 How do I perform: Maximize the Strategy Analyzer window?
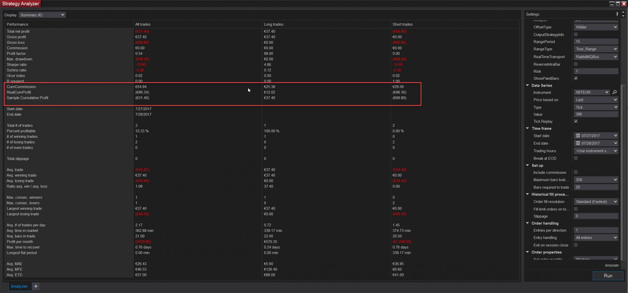tap(618, 4)
